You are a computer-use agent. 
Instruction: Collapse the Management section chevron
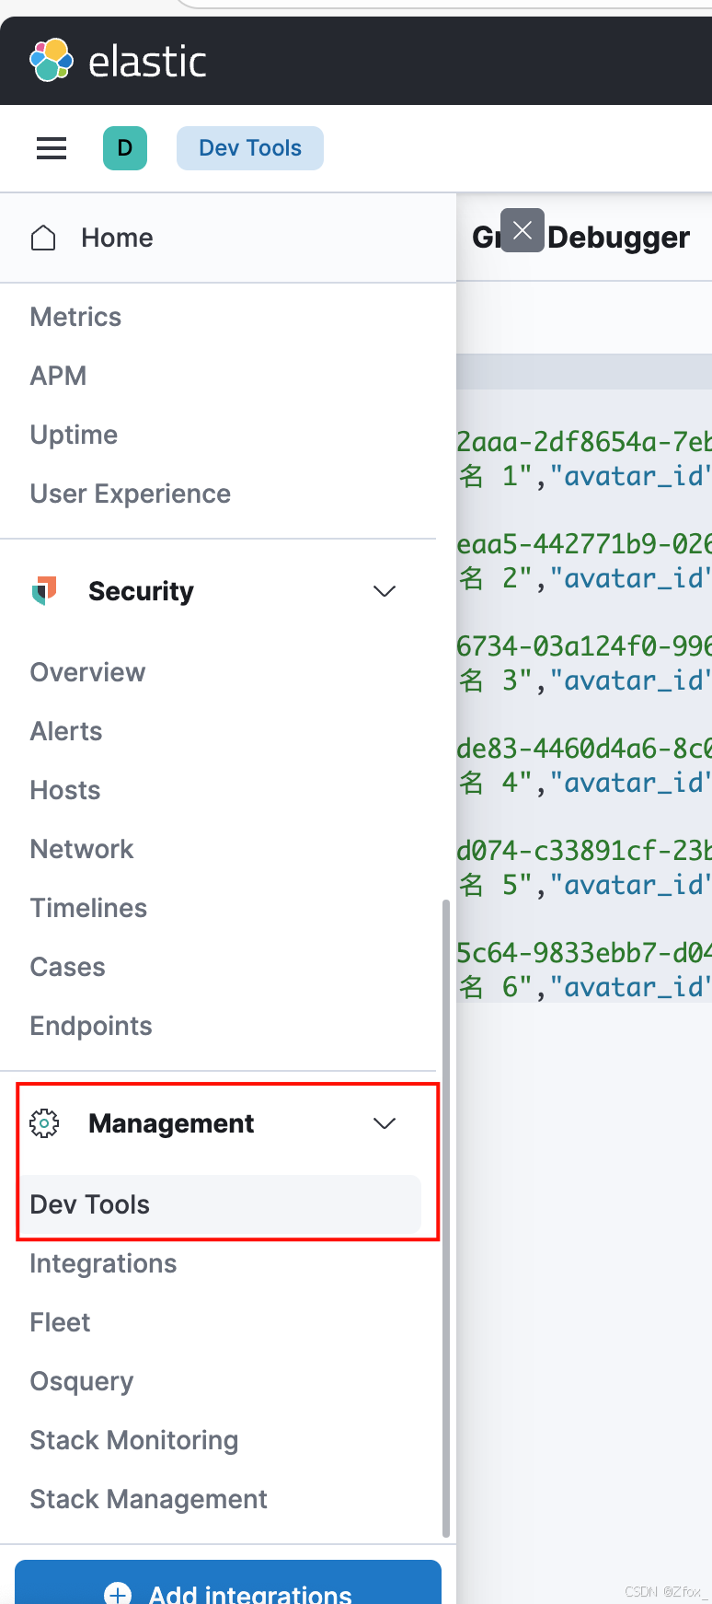click(x=385, y=1123)
